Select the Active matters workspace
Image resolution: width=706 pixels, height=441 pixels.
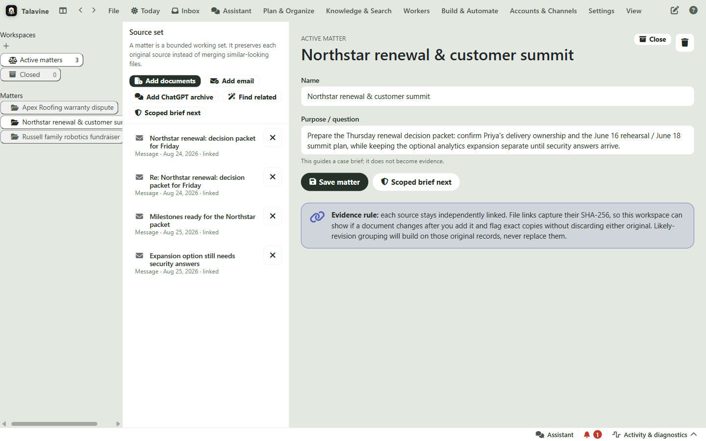pos(42,60)
